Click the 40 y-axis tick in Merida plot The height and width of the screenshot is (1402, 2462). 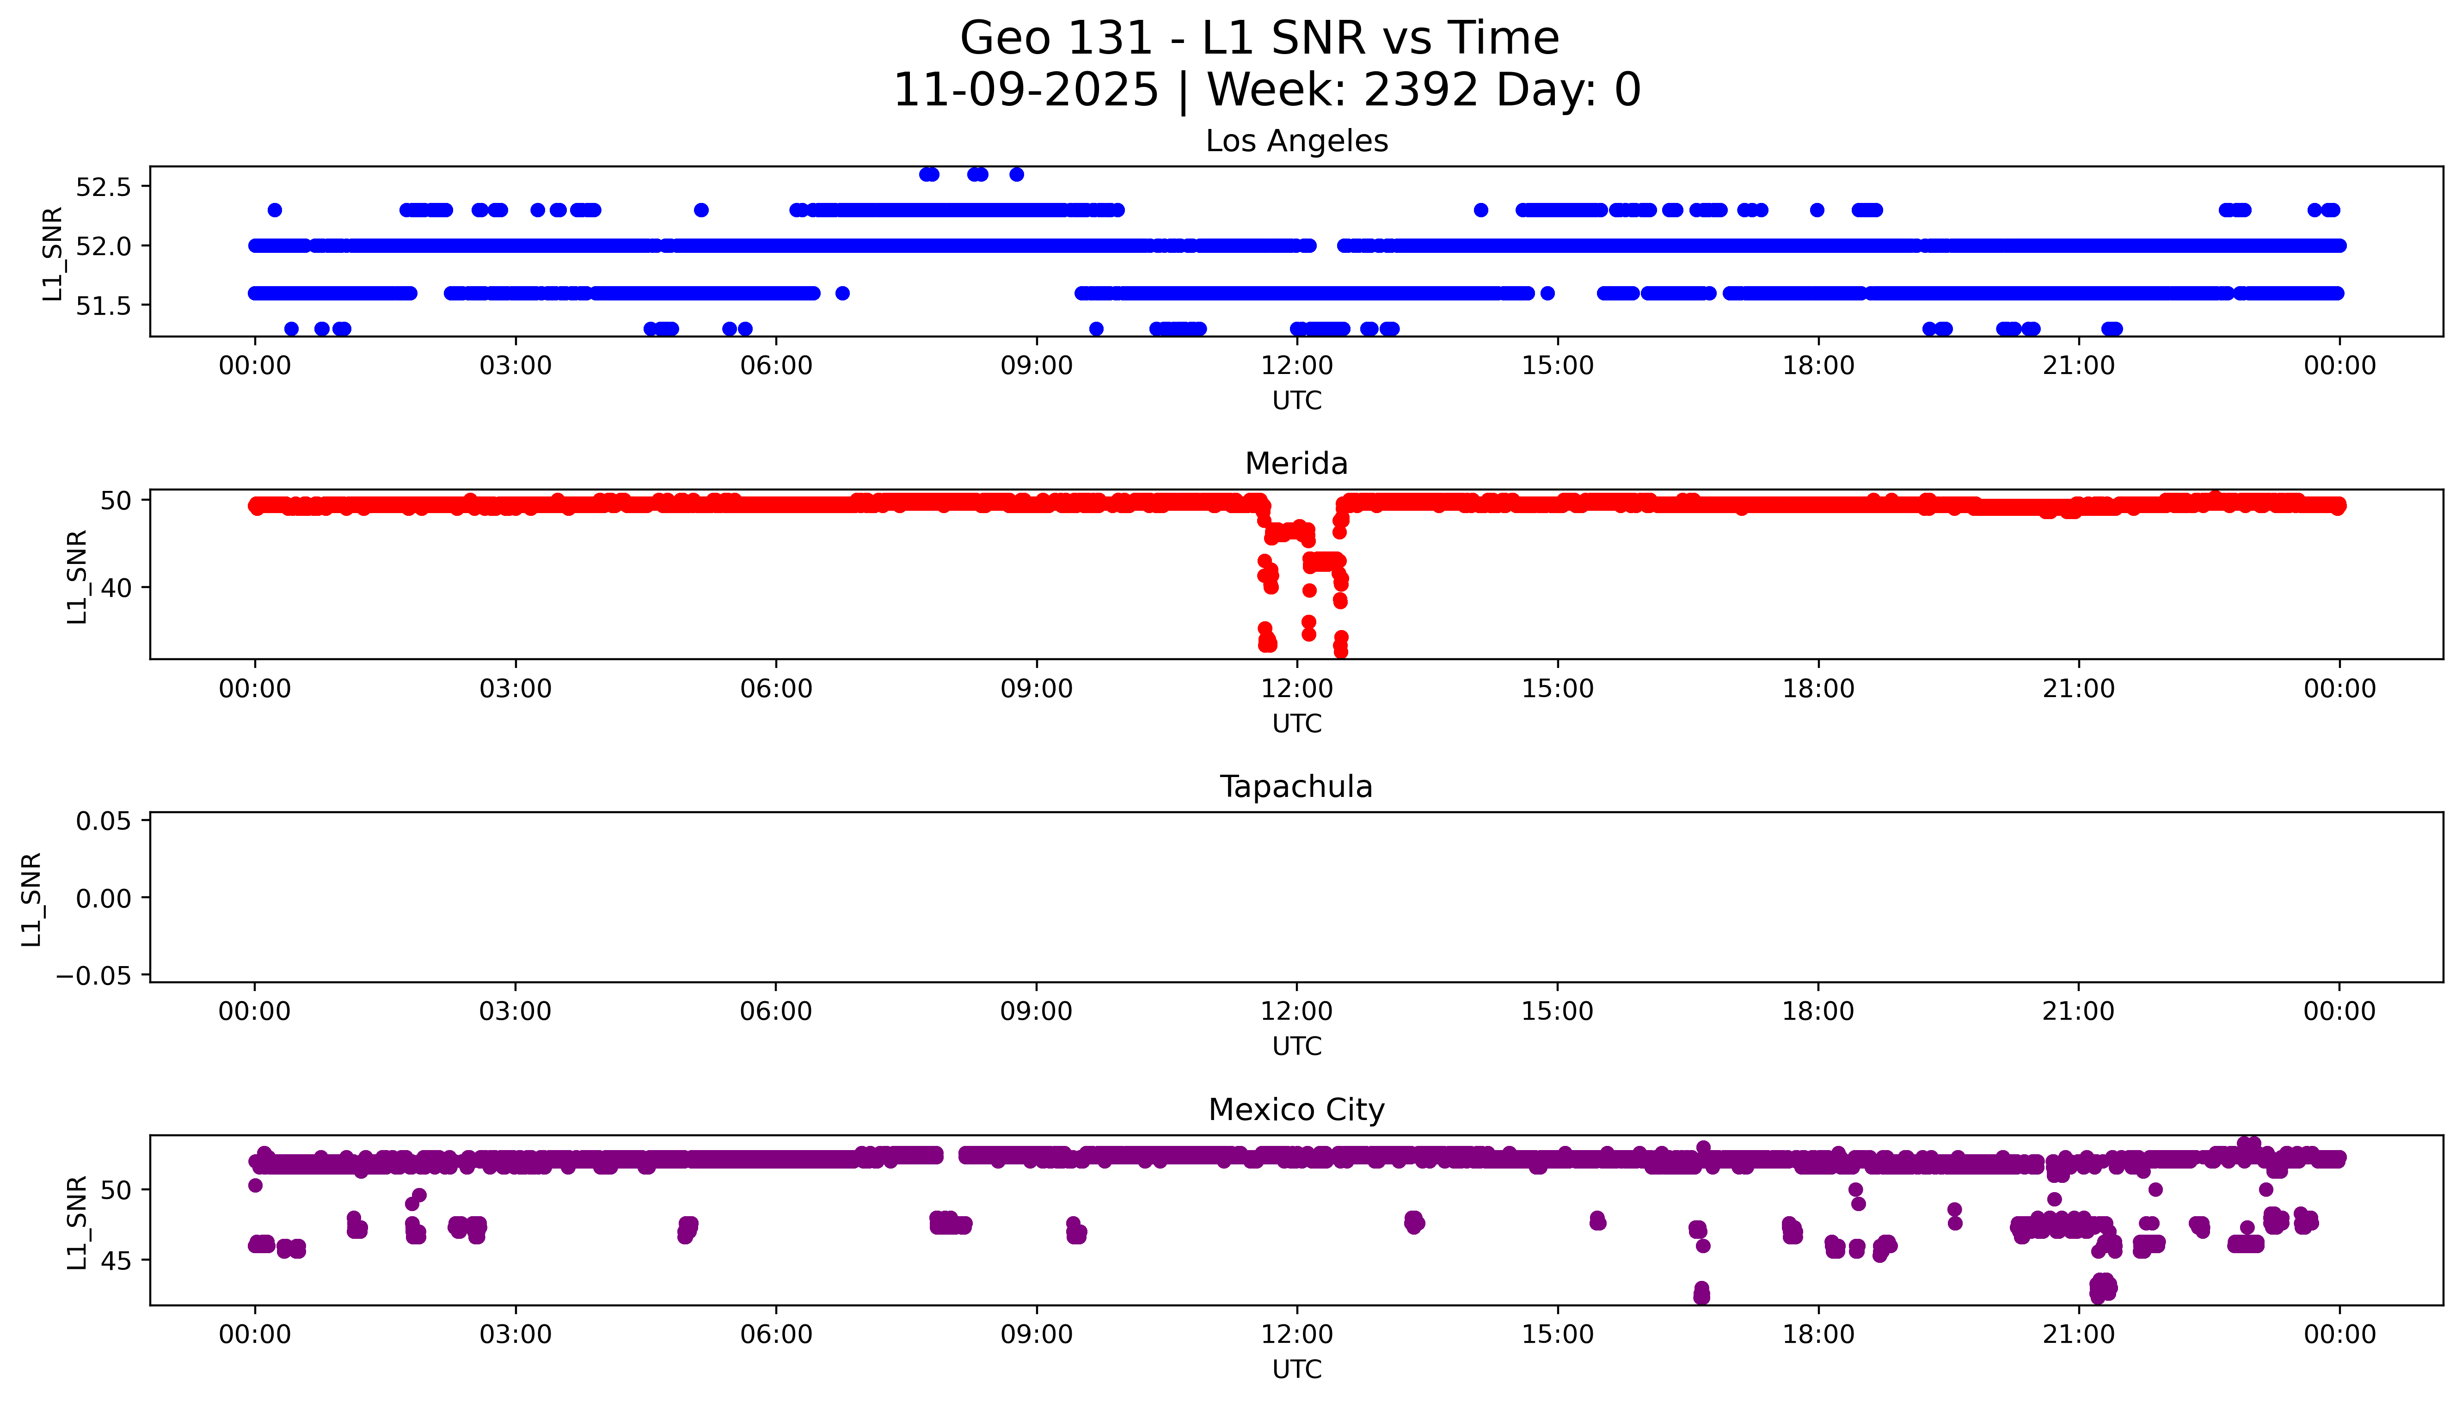pyautogui.click(x=116, y=588)
